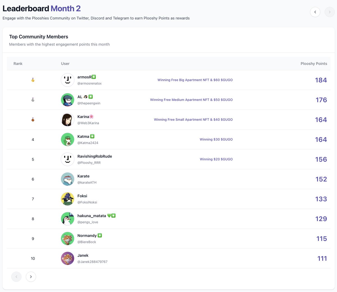The height and width of the screenshot is (292, 337).
Task: Open the @karateATH handle
Action: (x=87, y=182)
